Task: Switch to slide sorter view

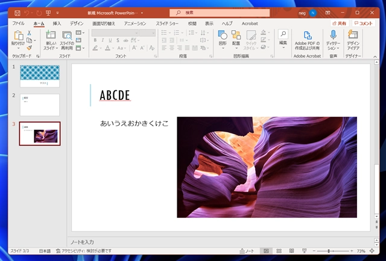Action: (280, 251)
